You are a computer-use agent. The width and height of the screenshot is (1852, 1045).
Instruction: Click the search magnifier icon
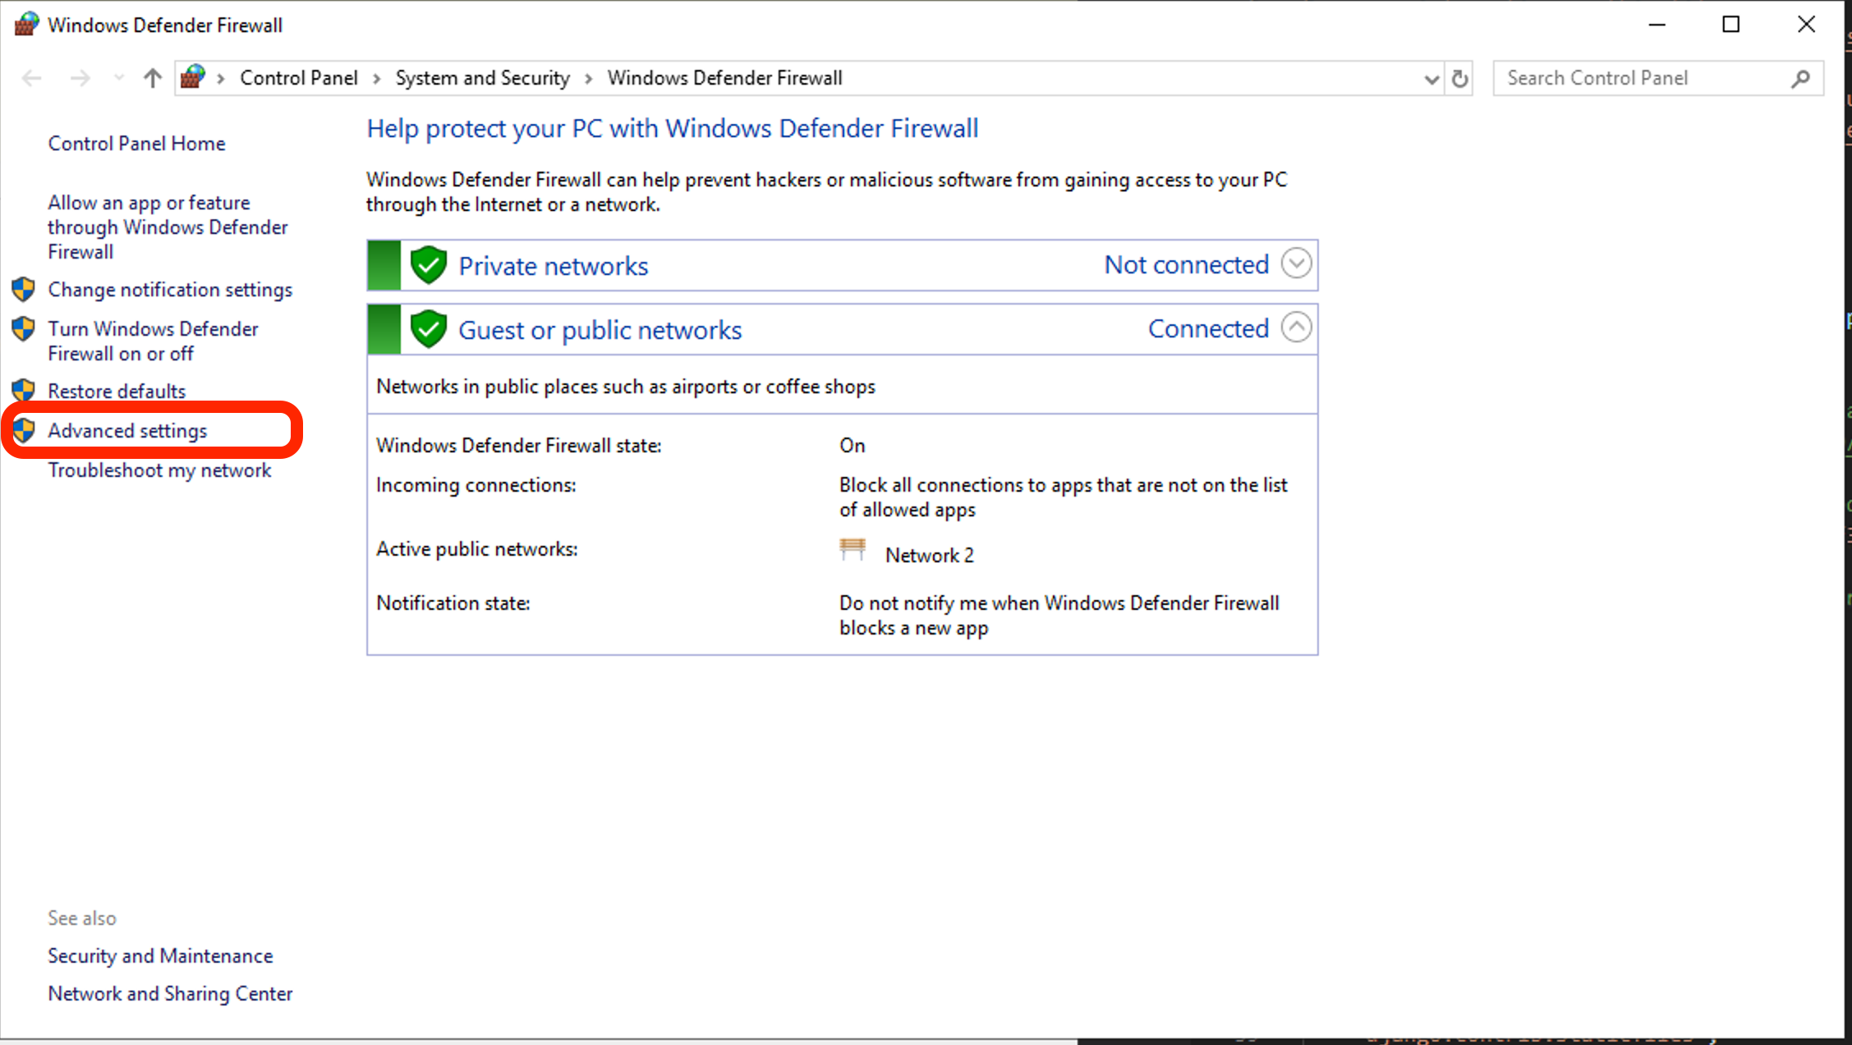(1800, 78)
